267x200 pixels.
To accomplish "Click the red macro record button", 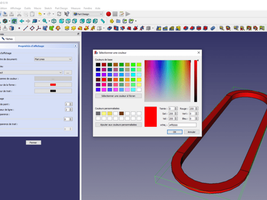I will (108, 14).
